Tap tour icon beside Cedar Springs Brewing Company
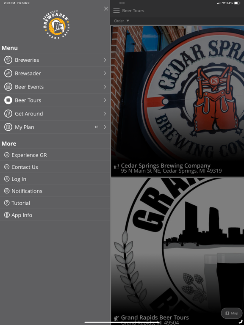The width and height of the screenshot is (244, 325). [x=116, y=167]
